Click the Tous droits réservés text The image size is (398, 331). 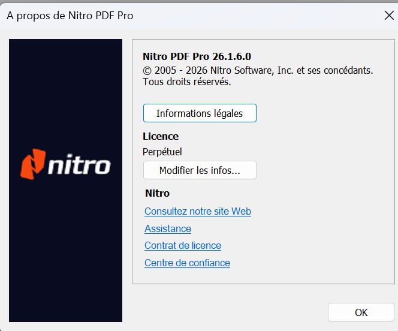click(187, 82)
